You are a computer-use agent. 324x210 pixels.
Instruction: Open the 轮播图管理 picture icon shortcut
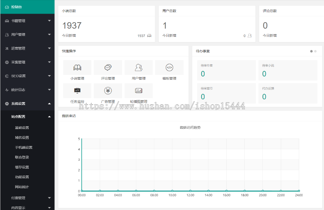pos(139,91)
